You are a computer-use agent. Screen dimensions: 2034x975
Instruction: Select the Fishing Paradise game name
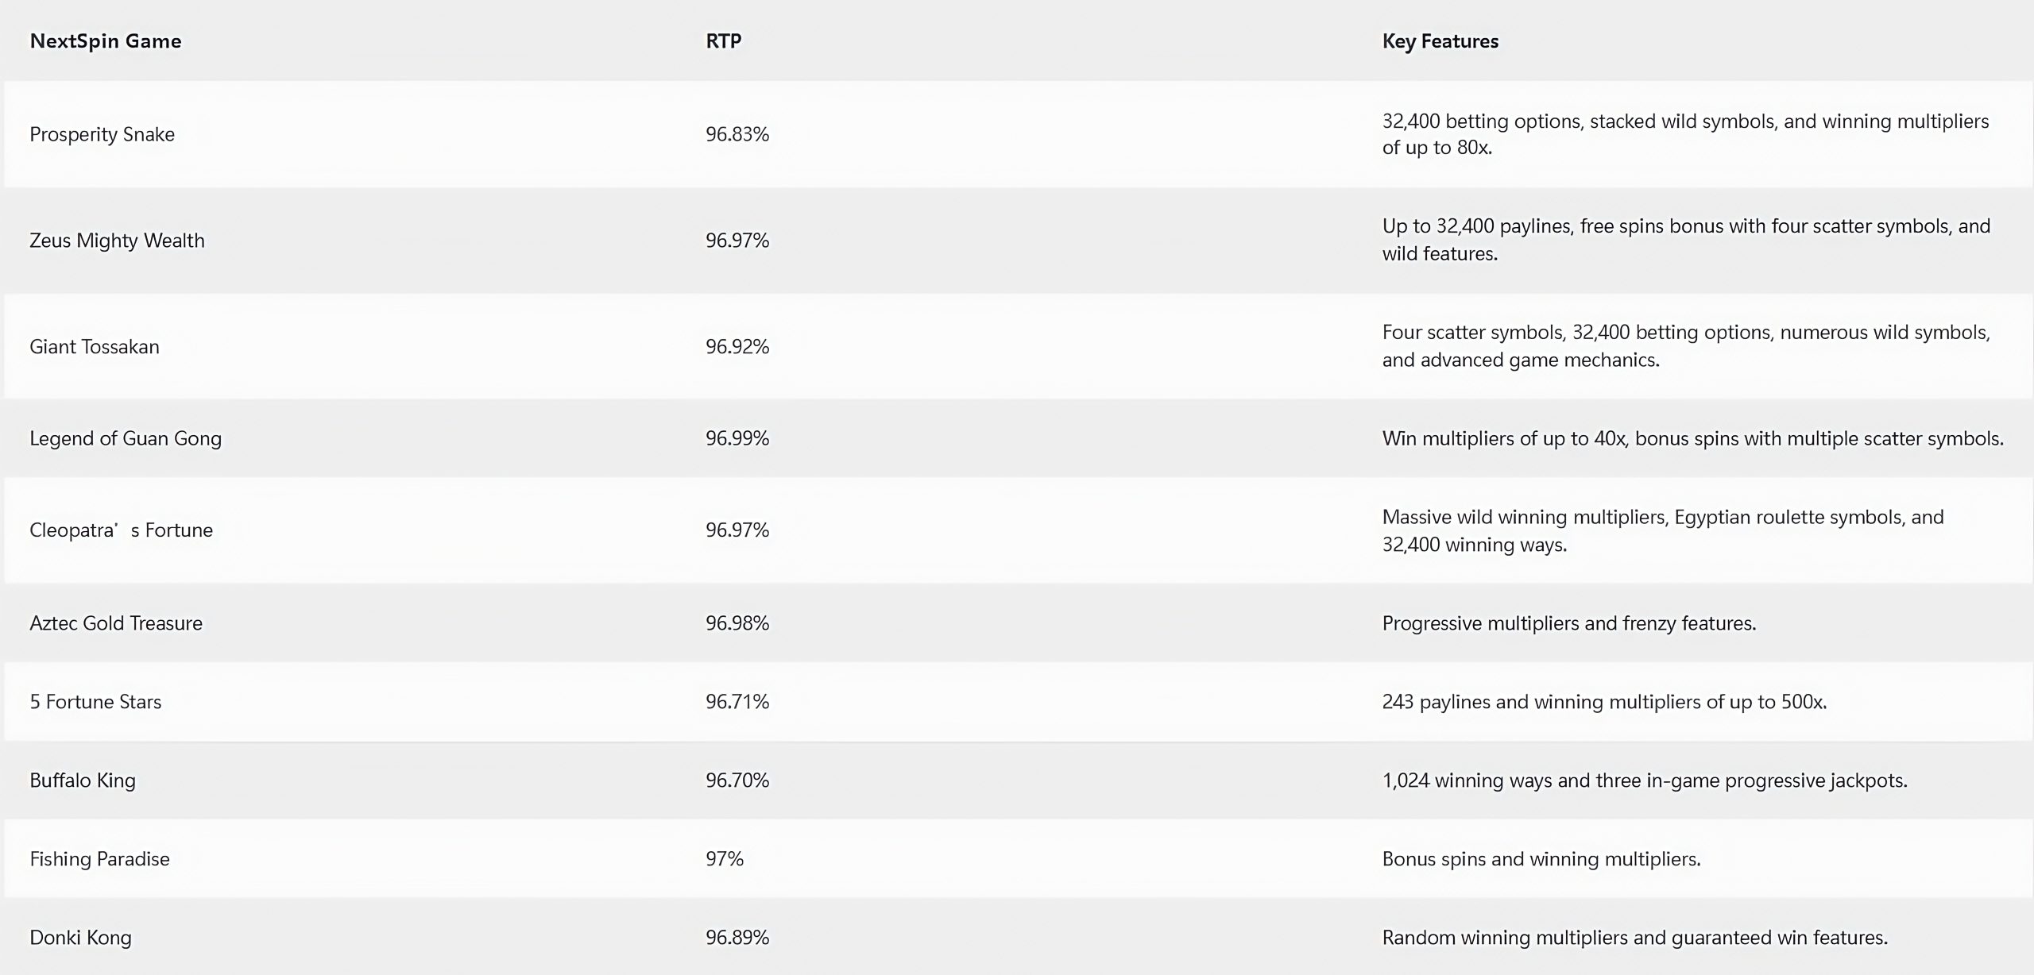(99, 859)
